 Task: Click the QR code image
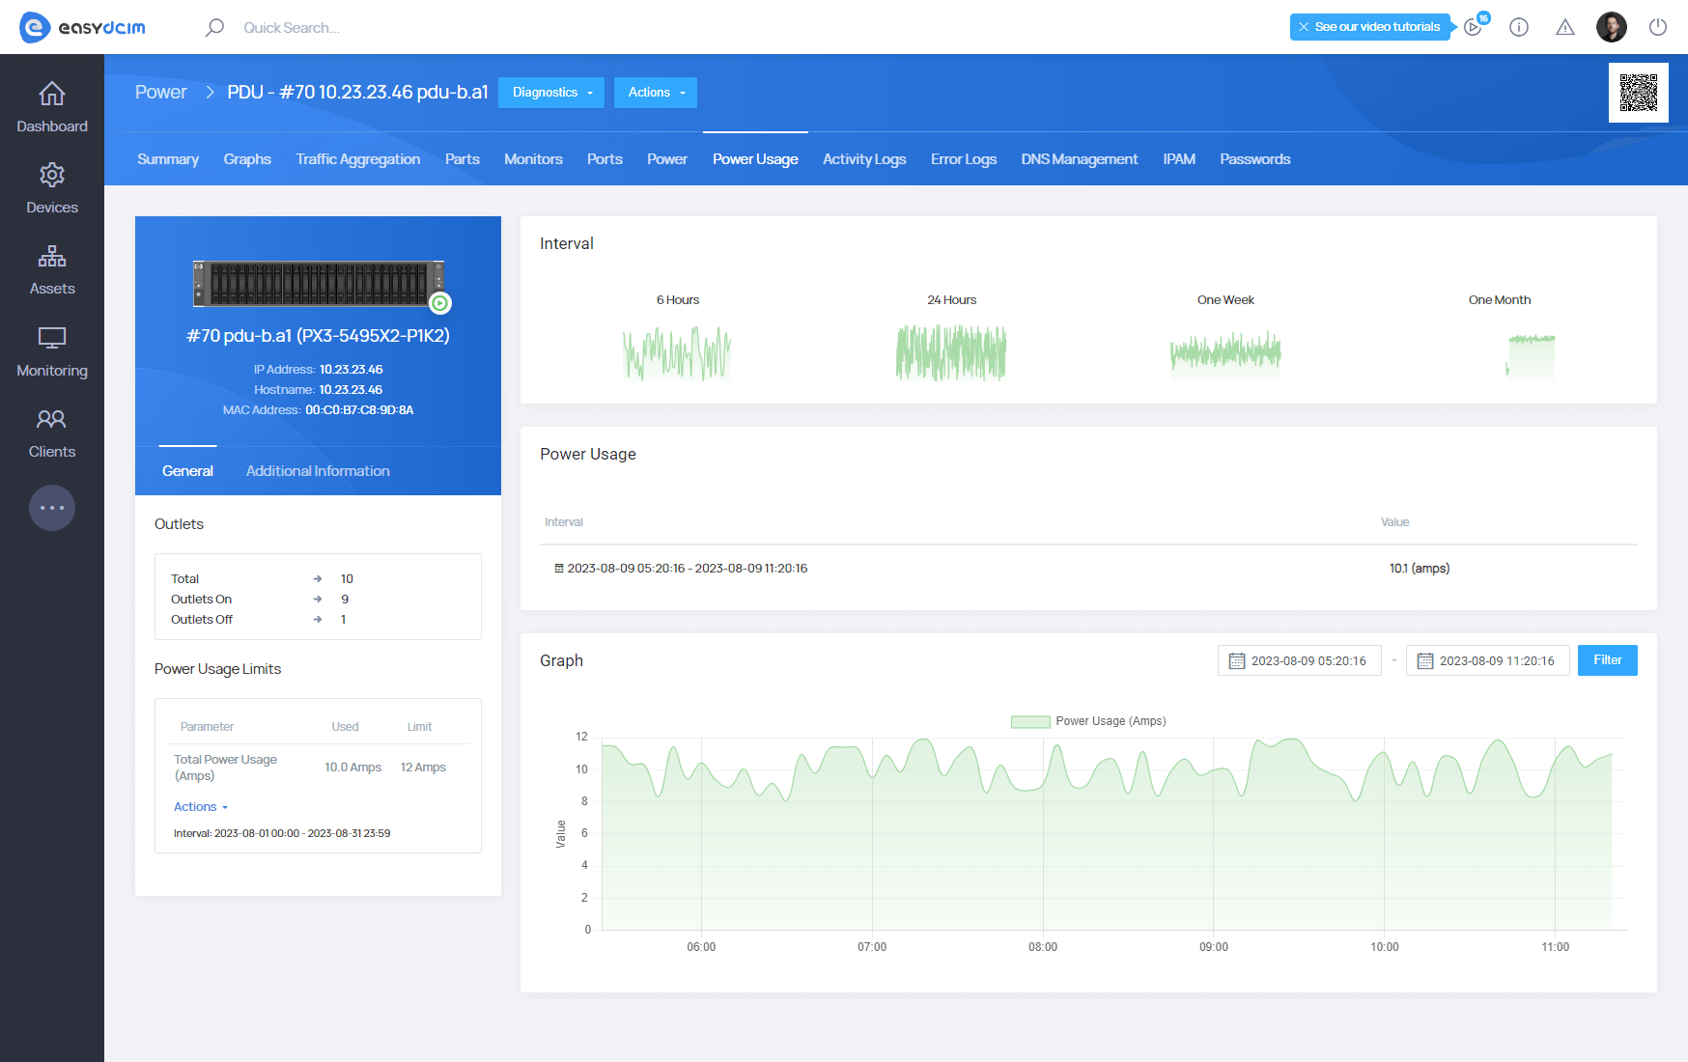[x=1638, y=93]
